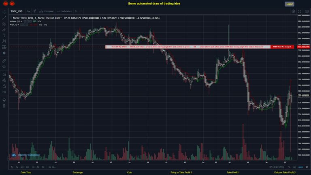Take a chart snapshot with the camera icon
The image size is (311, 175).
click(307, 11)
